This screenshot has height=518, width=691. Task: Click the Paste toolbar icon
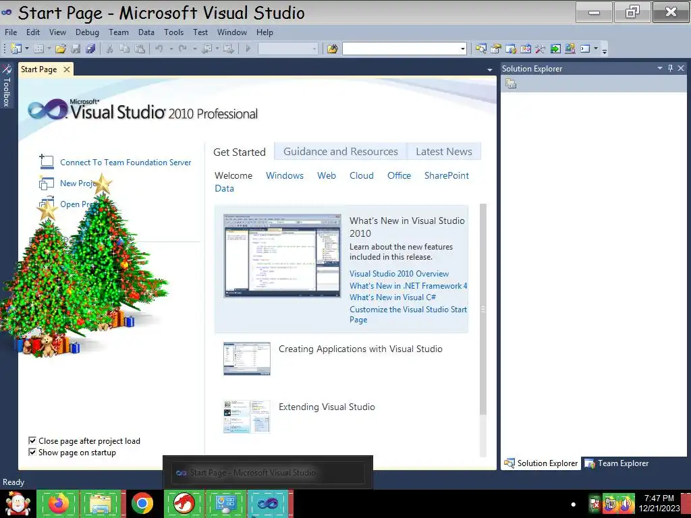(x=140, y=49)
